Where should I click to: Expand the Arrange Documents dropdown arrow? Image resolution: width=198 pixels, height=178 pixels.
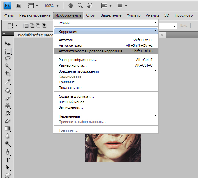pyautogui.click(x=110, y=6)
